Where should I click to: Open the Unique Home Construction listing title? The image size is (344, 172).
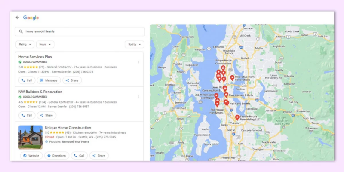pos(68,128)
